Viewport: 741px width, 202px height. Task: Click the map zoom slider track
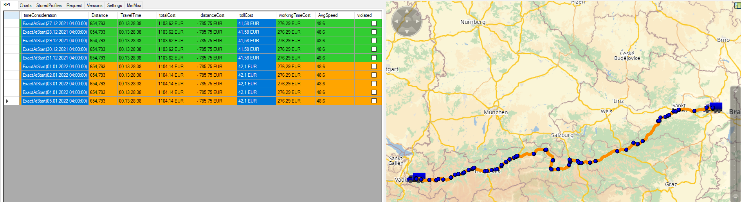point(736,145)
